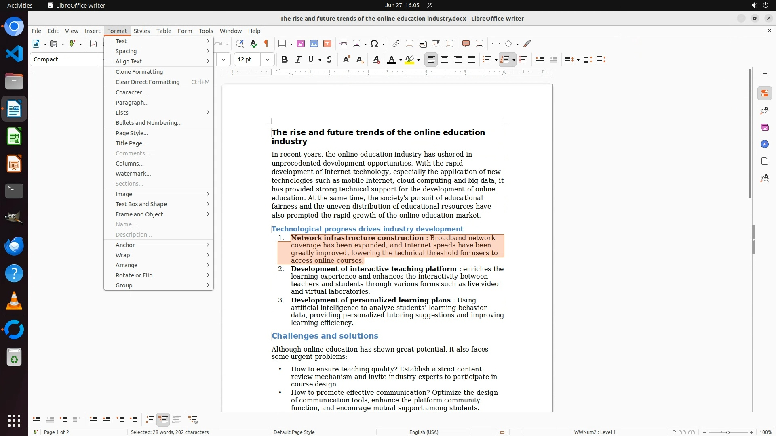Select Clear Direct Formatting menu entry
Viewport: 776px width, 436px height.
point(148,82)
